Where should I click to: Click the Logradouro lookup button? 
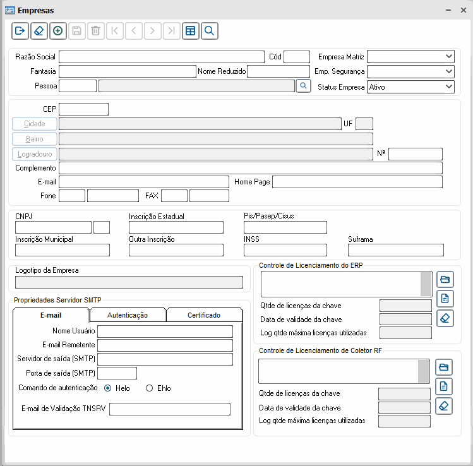pos(35,154)
